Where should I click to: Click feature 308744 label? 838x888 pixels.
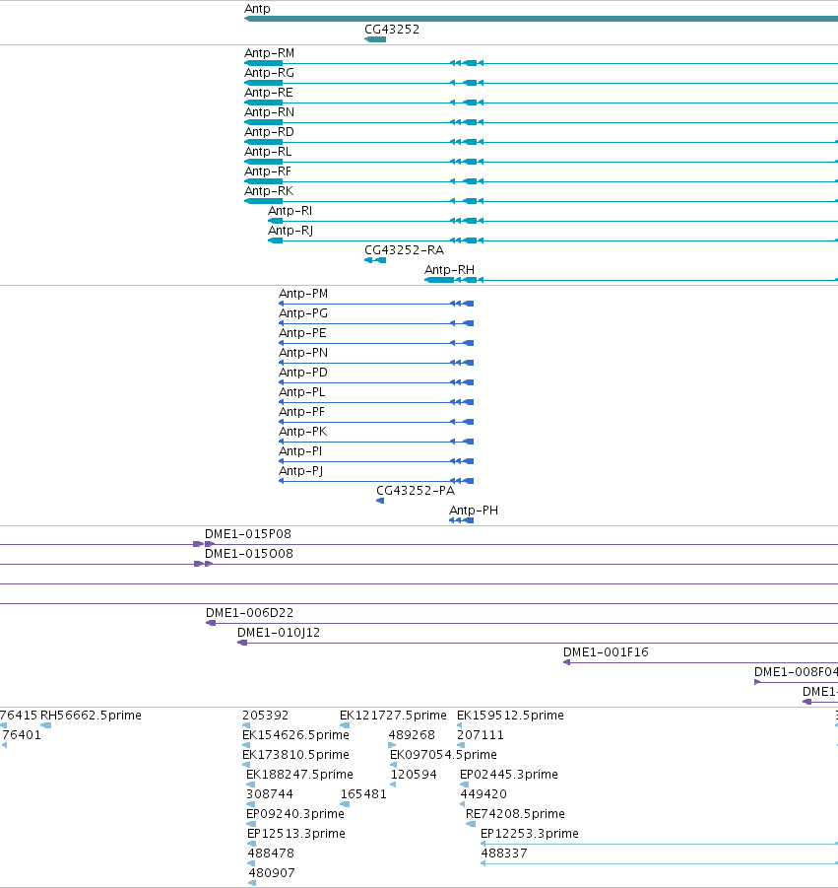[270, 794]
